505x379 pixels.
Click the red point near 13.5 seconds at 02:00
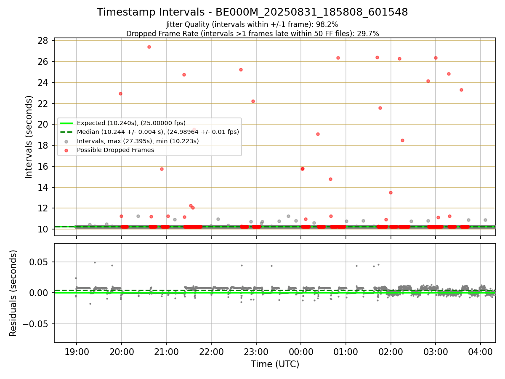coord(391,192)
